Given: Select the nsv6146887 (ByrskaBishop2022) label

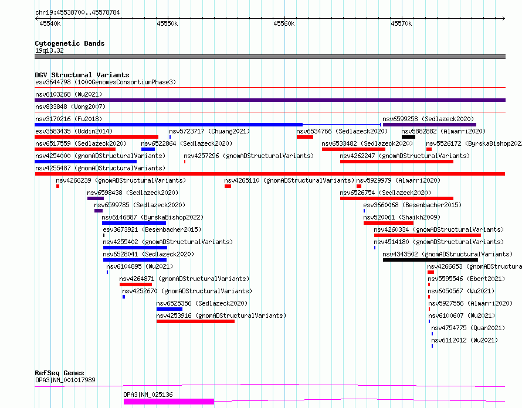Looking at the screenshot, I should (152, 217).
